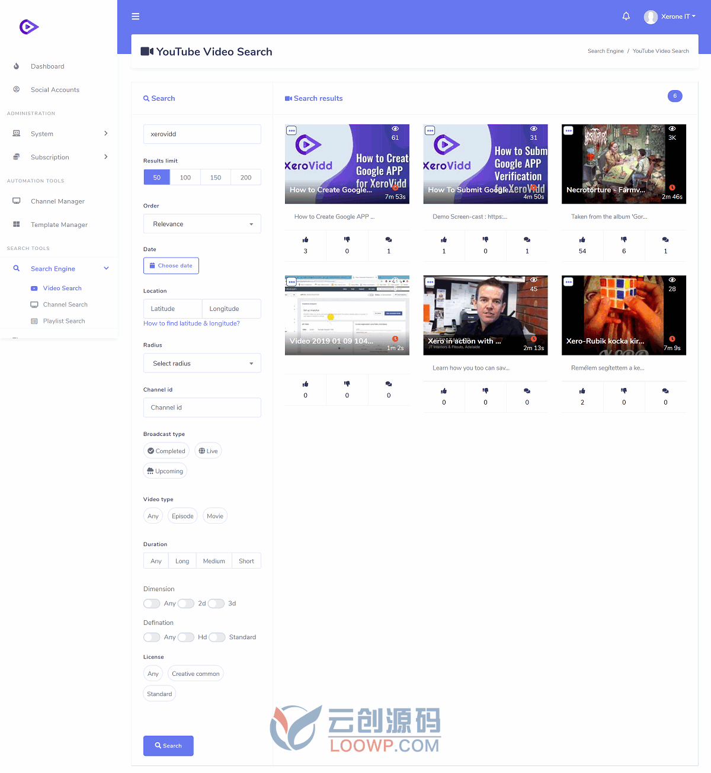The width and height of the screenshot is (711, 773).
Task: Select Live broadcast type
Action: tap(208, 451)
